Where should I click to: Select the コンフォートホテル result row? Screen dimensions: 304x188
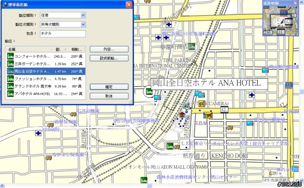(x=46, y=56)
